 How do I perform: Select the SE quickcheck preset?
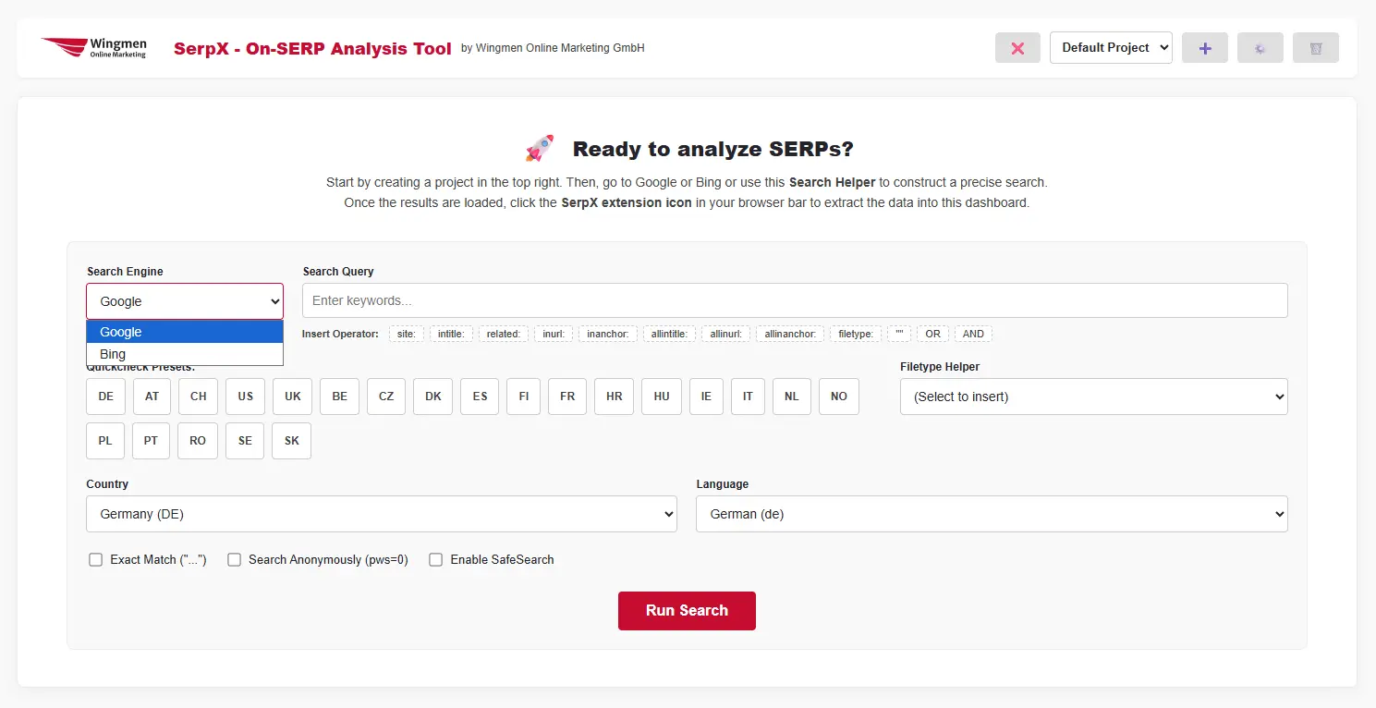(245, 441)
